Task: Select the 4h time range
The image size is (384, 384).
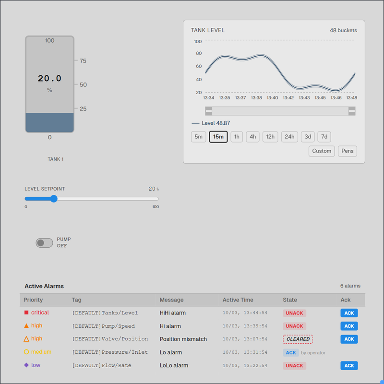Action: 252,137
